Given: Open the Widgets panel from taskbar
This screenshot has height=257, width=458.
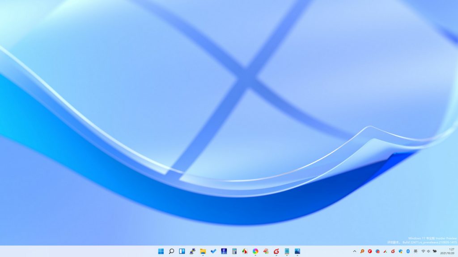Looking at the screenshot, I should [182, 251].
